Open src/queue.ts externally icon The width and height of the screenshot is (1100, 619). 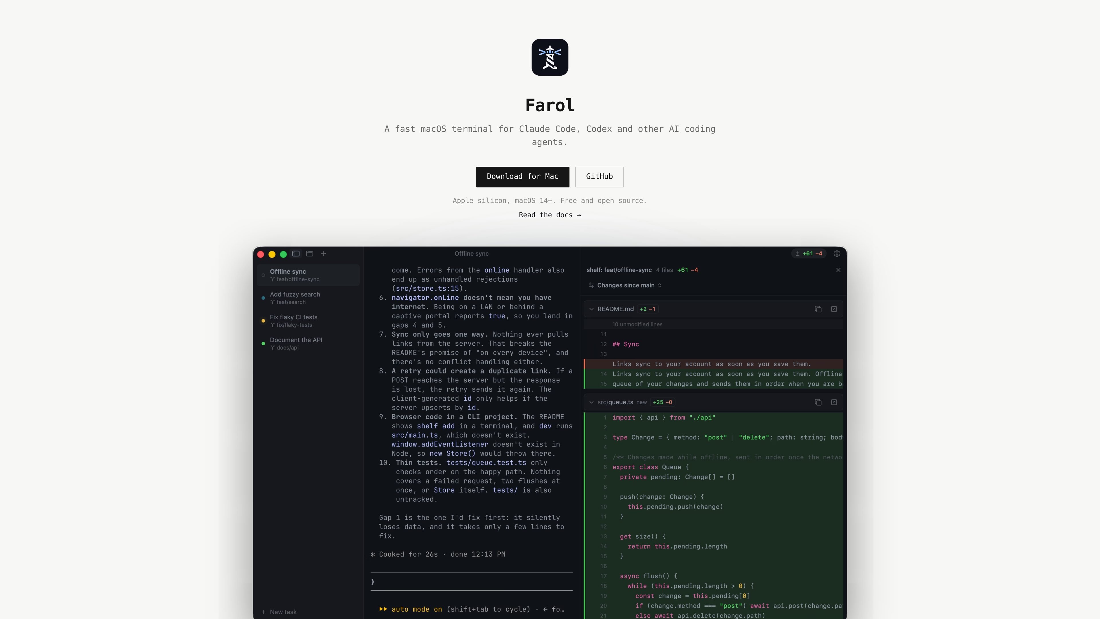coord(834,402)
